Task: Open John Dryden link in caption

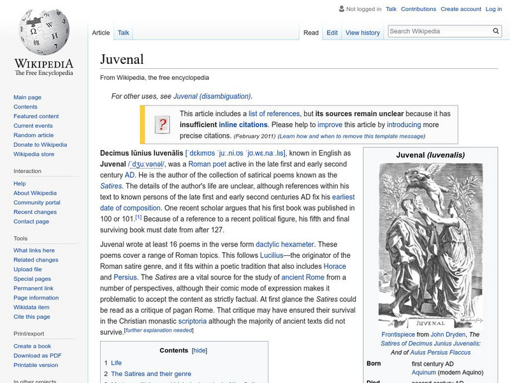Action: (x=448, y=334)
